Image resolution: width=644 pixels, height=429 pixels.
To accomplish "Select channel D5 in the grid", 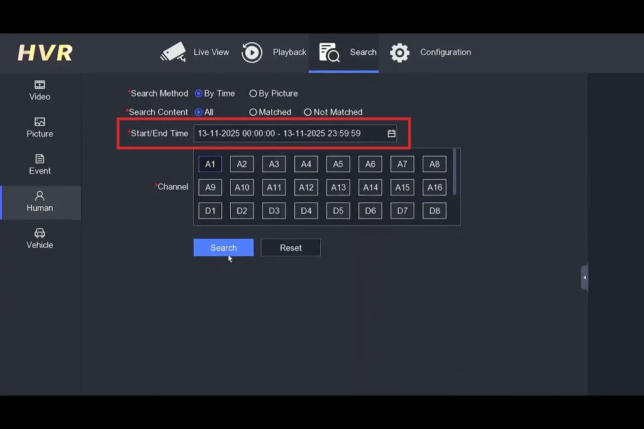I will (x=338, y=210).
